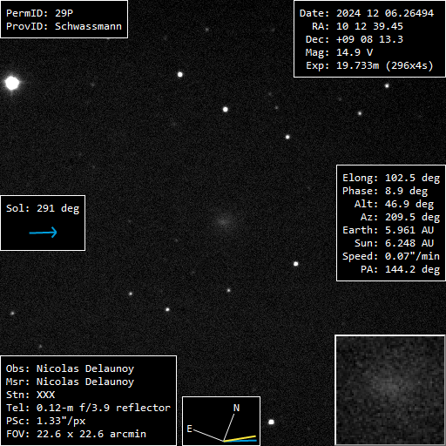This screenshot has width=446, height=446.
Task: Click the FOV: 22.6 x 22.6 arcmin line
Action: [x=76, y=434]
